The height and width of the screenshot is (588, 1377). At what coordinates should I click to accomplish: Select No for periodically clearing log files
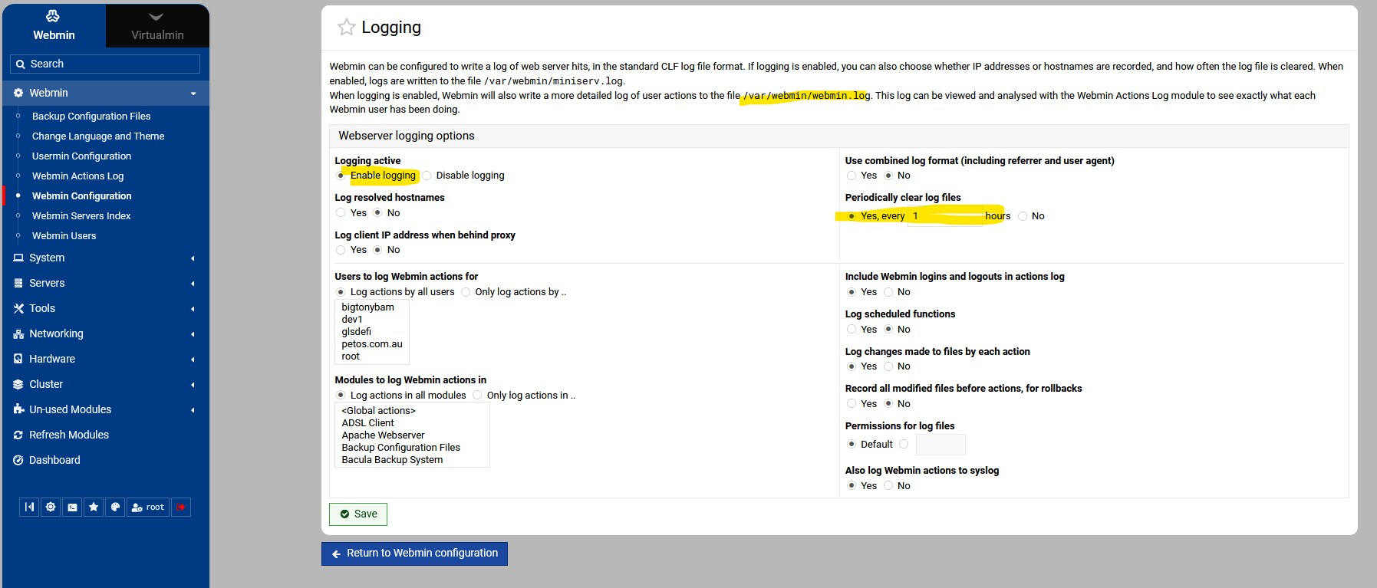[x=1023, y=216]
